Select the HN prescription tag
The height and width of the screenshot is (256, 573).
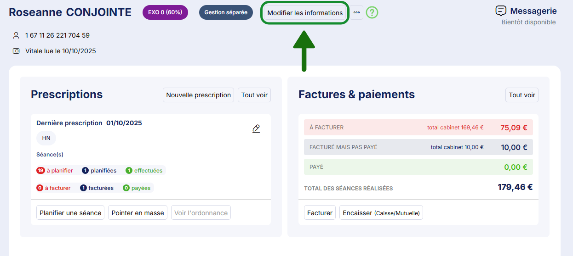(x=46, y=138)
